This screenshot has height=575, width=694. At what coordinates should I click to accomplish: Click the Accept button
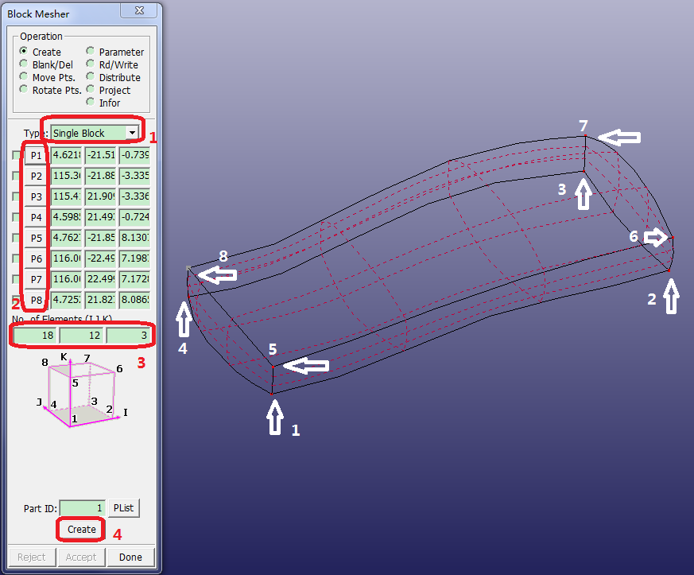(x=80, y=557)
